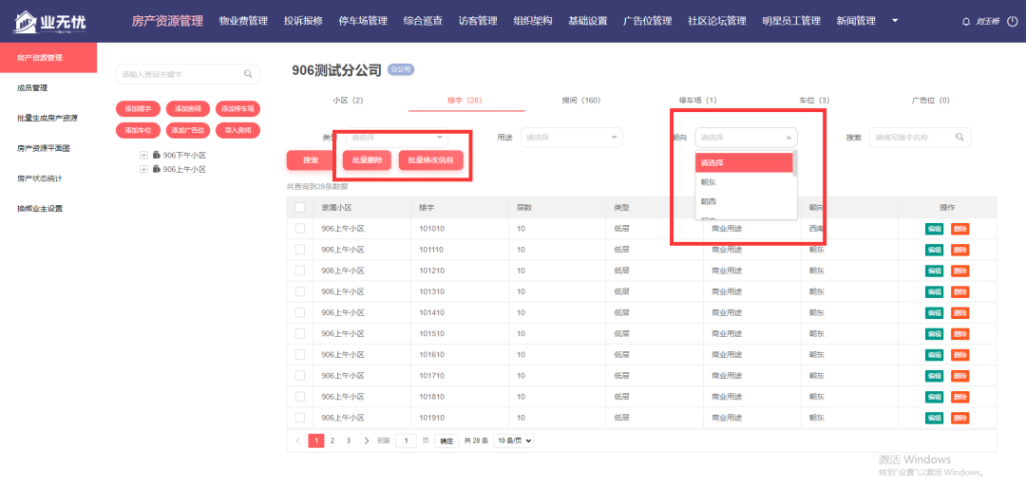Check the box for row 101610
Image resolution: width=1026 pixels, height=486 pixels.
click(300, 354)
